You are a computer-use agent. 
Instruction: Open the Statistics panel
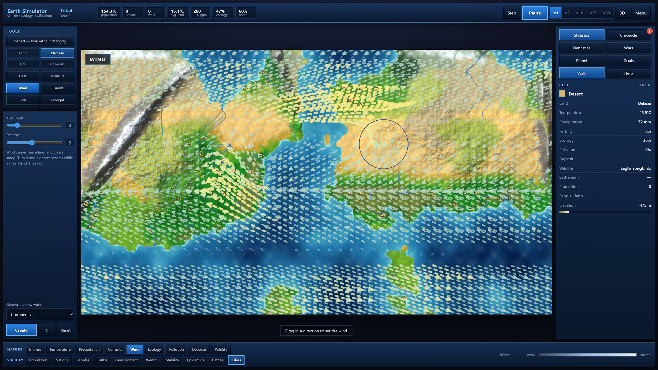pyautogui.click(x=582, y=35)
